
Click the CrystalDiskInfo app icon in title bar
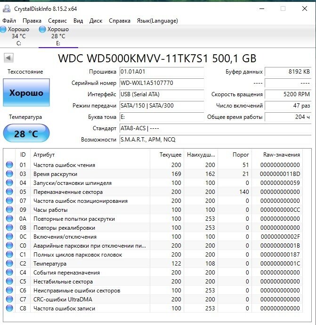click(x=7, y=8)
